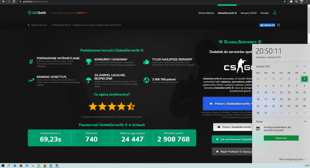
Task: Open the Chrome profile avatar
Action: (302, 1)
